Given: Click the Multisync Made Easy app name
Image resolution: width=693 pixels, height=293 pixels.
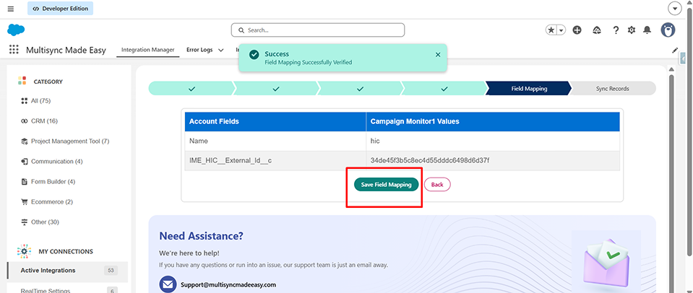Looking at the screenshot, I should coord(66,51).
